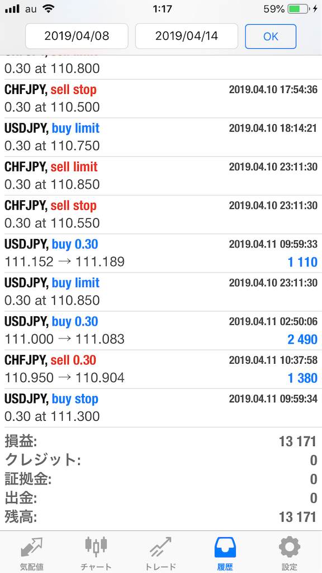The height and width of the screenshot is (573, 322).
Task: Open the 気配値 quotes tab icon
Action: pyautogui.click(x=32, y=547)
